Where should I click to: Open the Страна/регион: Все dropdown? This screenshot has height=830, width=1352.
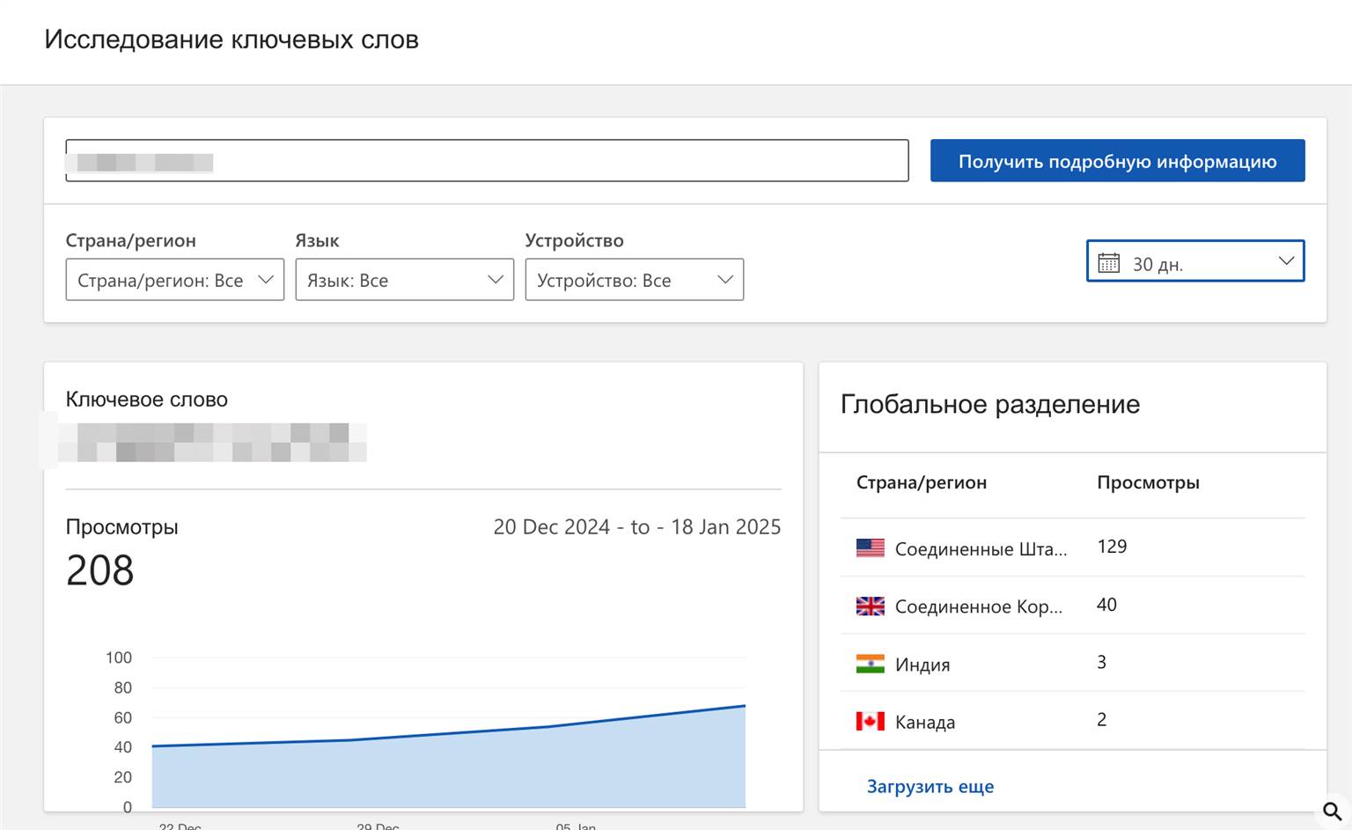click(x=175, y=280)
